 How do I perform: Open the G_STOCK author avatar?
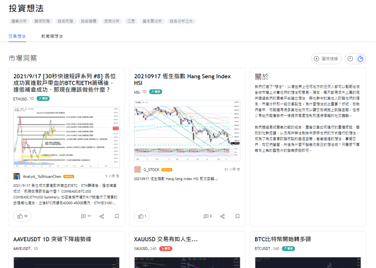click(137, 170)
